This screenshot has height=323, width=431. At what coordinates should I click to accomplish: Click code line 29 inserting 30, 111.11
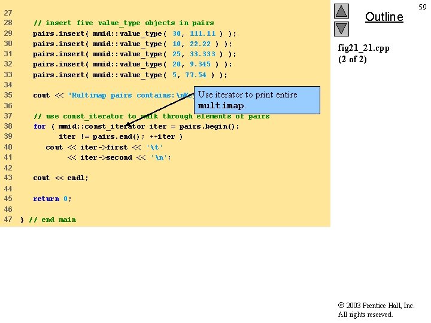click(x=135, y=33)
